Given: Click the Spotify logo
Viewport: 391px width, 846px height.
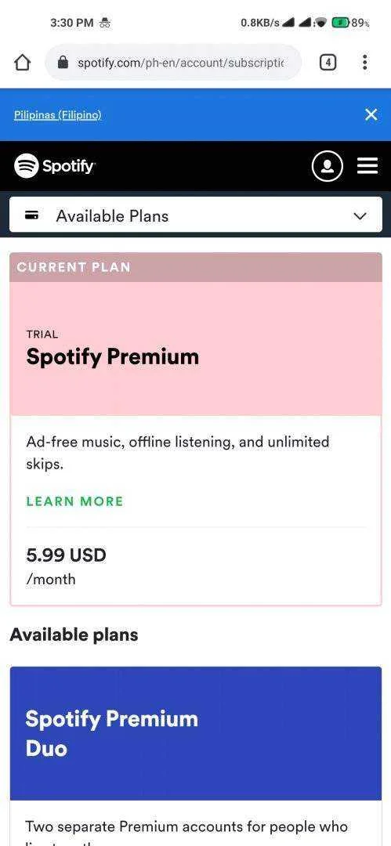Looking at the screenshot, I should (x=55, y=165).
